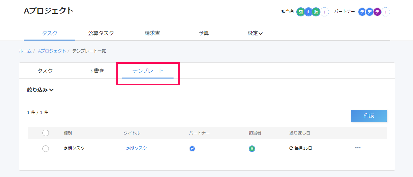Go to Aプロジェクト breadcrumb link

[52, 51]
